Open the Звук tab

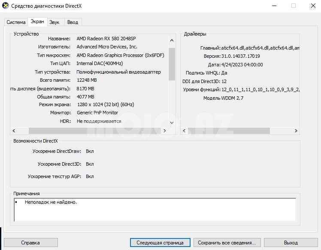[x=55, y=22]
